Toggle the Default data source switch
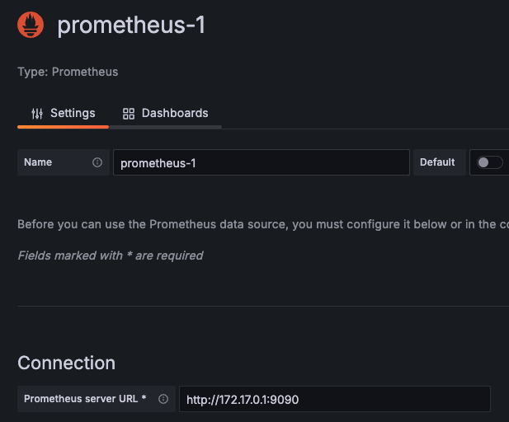The width and height of the screenshot is (509, 422). [x=489, y=162]
